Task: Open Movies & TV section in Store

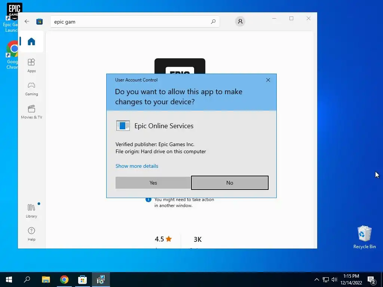Action: tap(31, 112)
